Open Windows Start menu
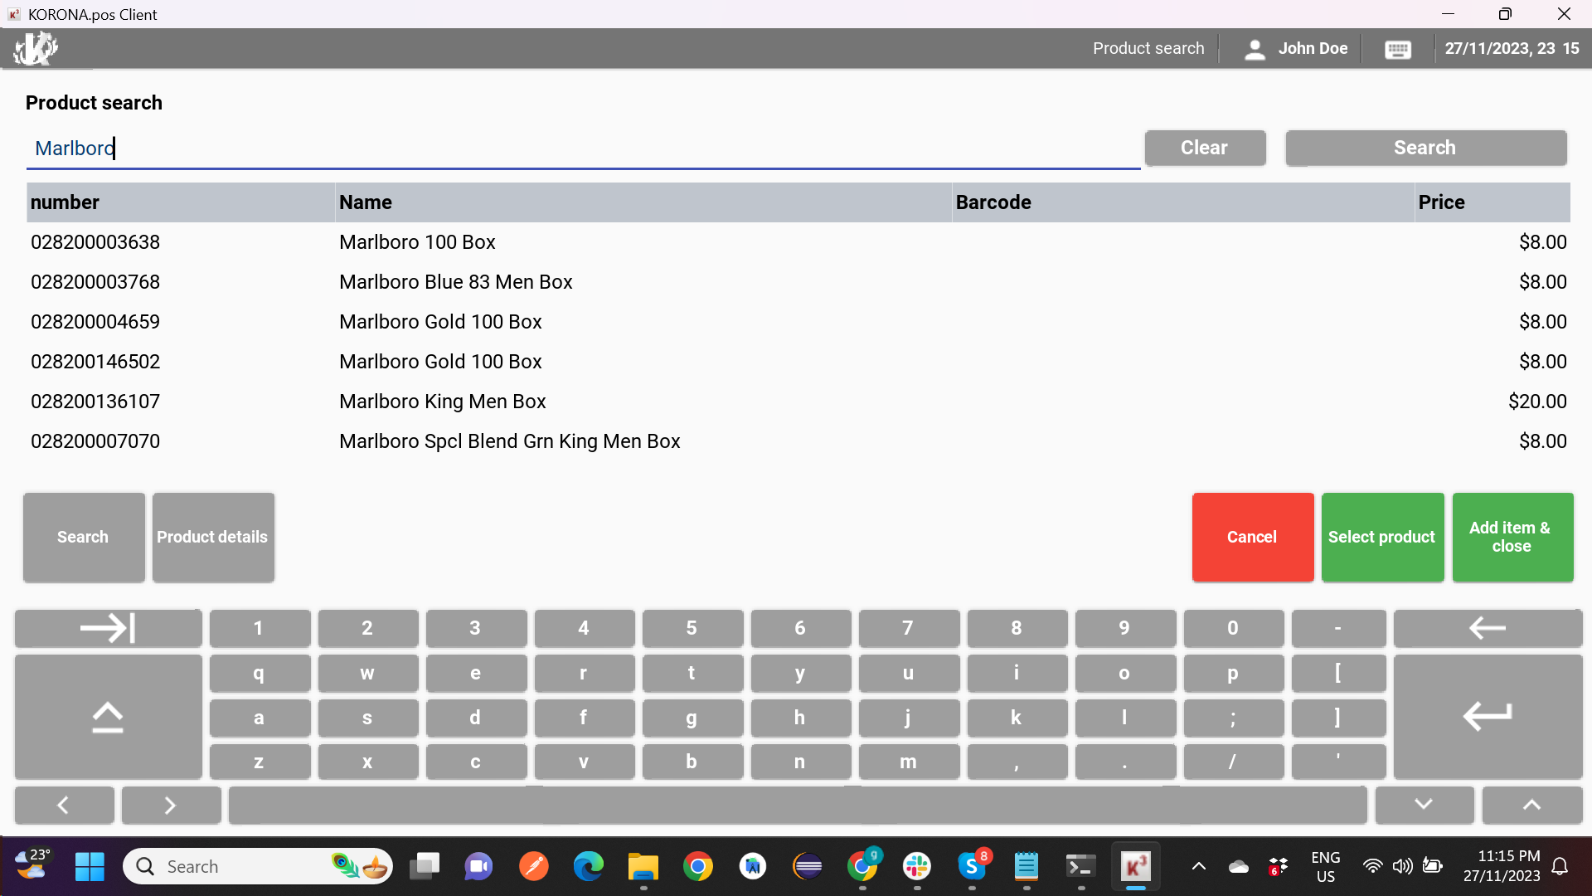 point(90,867)
